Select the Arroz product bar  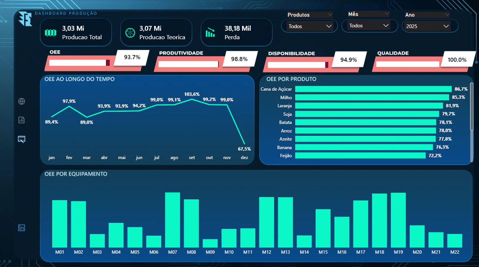click(x=366, y=131)
